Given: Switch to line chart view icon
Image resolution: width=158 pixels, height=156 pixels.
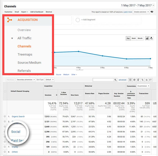Looking at the screenshot, I should click(147, 38).
